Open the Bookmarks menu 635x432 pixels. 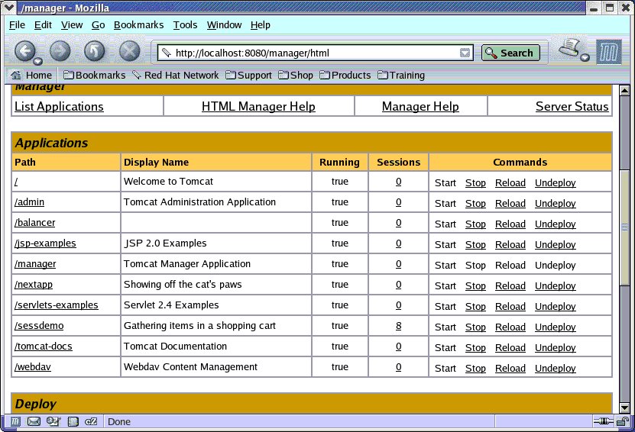(138, 25)
